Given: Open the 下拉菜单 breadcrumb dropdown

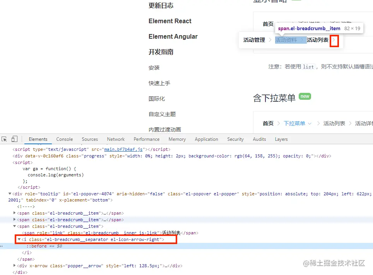Looking at the screenshot, I should (x=297, y=123).
